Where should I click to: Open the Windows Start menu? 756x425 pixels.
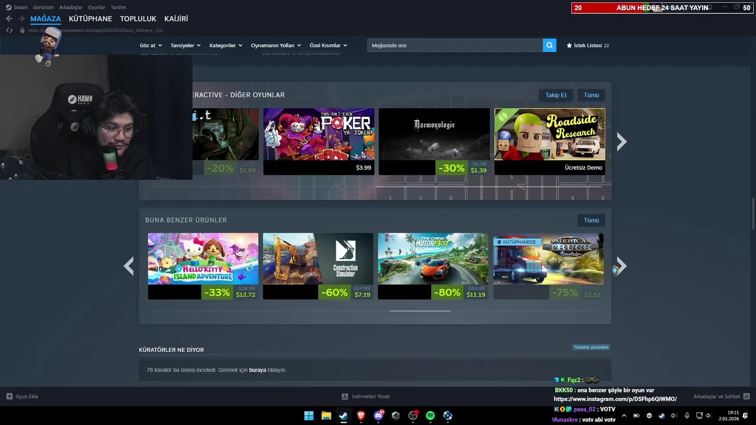tap(309, 416)
